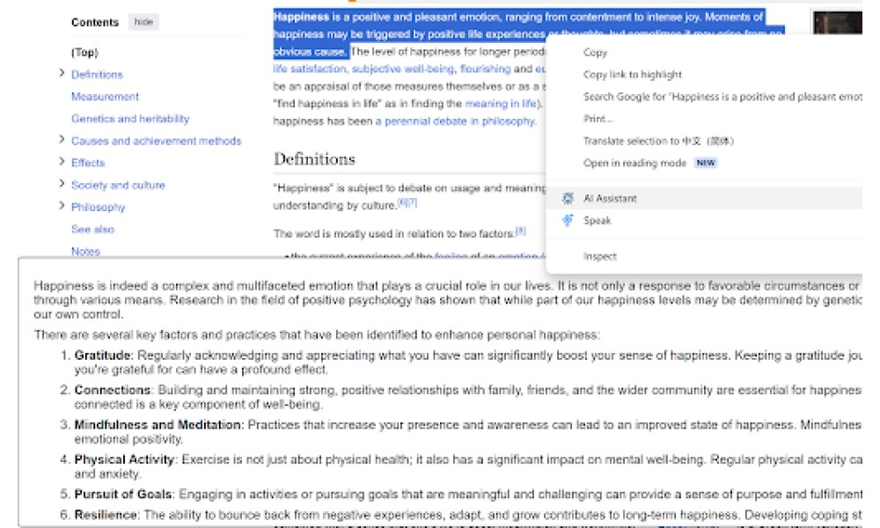Image resolution: width=880 pixels, height=528 pixels.
Task: Follow the subjective well-being link
Action: [403, 69]
